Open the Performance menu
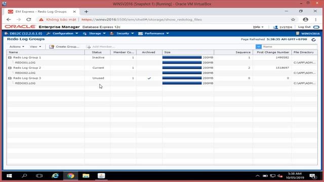 click(154, 33)
